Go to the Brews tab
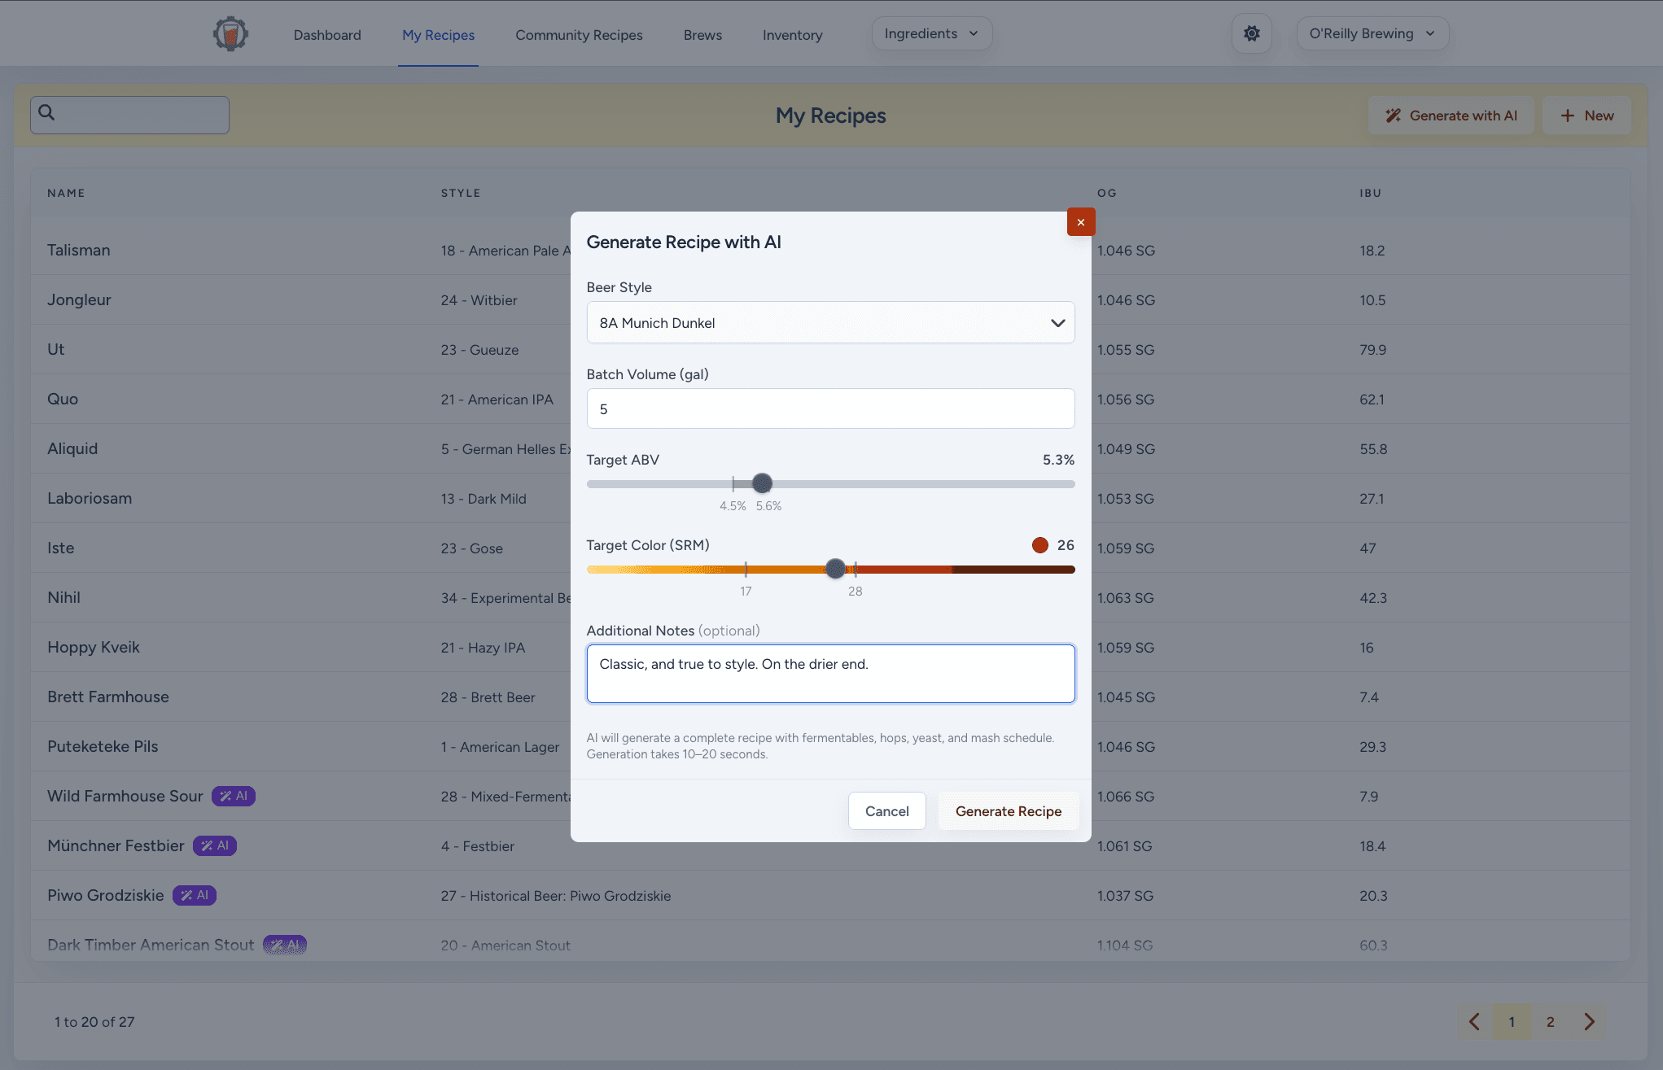1663x1070 pixels. pyautogui.click(x=702, y=35)
